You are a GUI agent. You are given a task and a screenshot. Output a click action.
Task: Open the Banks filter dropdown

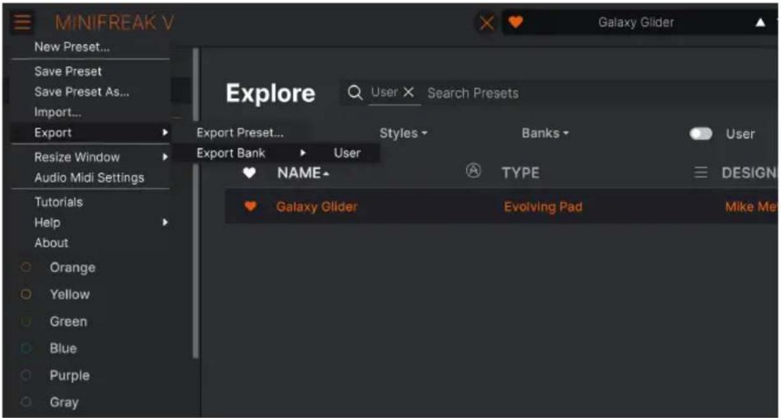(545, 133)
